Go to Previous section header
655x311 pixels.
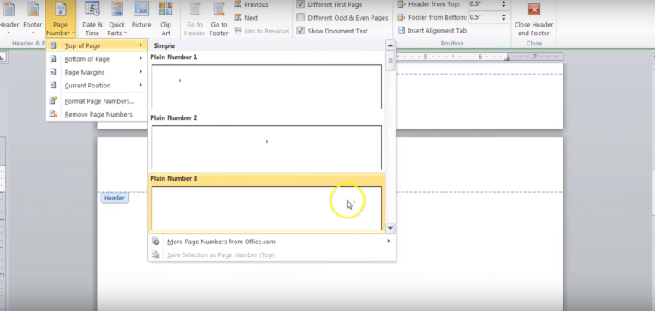[251, 4]
